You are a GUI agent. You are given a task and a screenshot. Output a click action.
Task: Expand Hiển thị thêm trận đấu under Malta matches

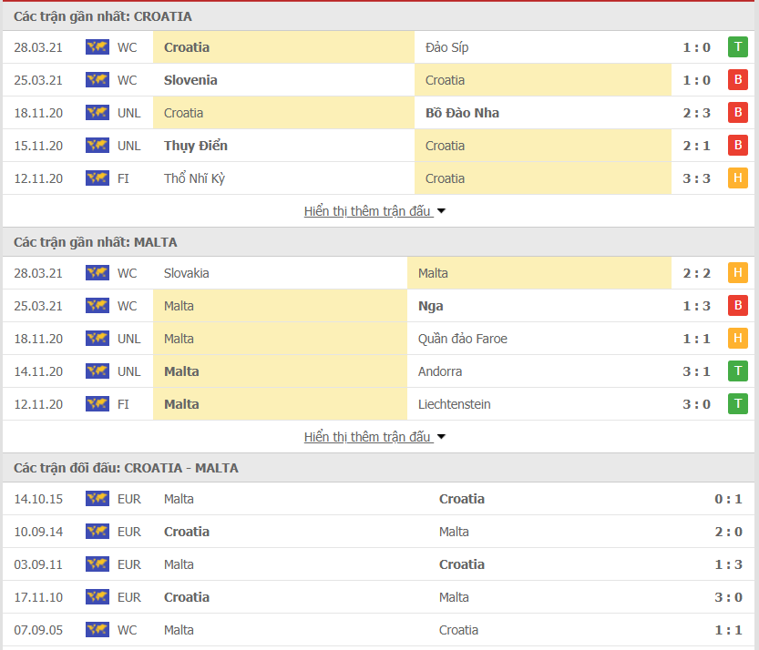pyautogui.click(x=368, y=436)
